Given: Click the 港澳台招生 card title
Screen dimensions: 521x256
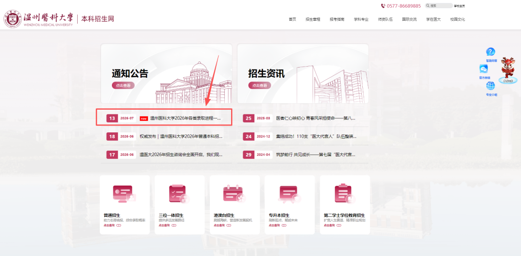Looking at the screenshot, I should (224, 215).
